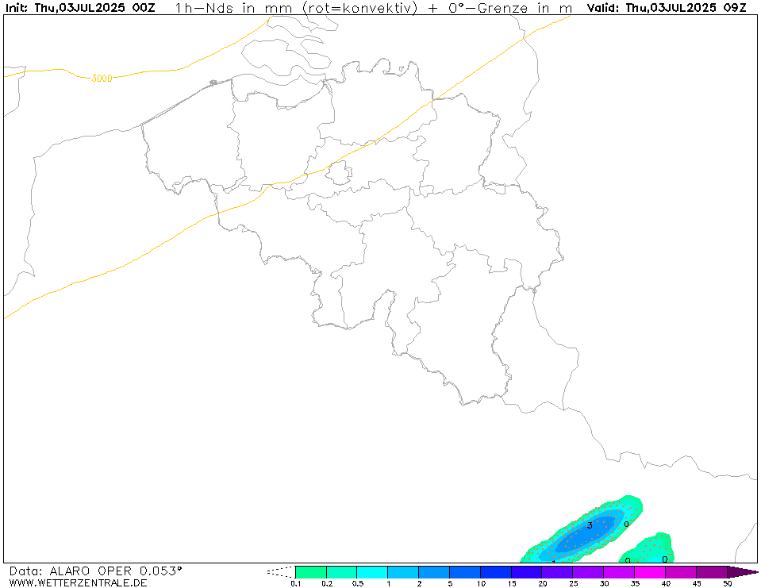Pick the 15–20 mm legend swatch
The image size is (761, 588).
(x=526, y=572)
